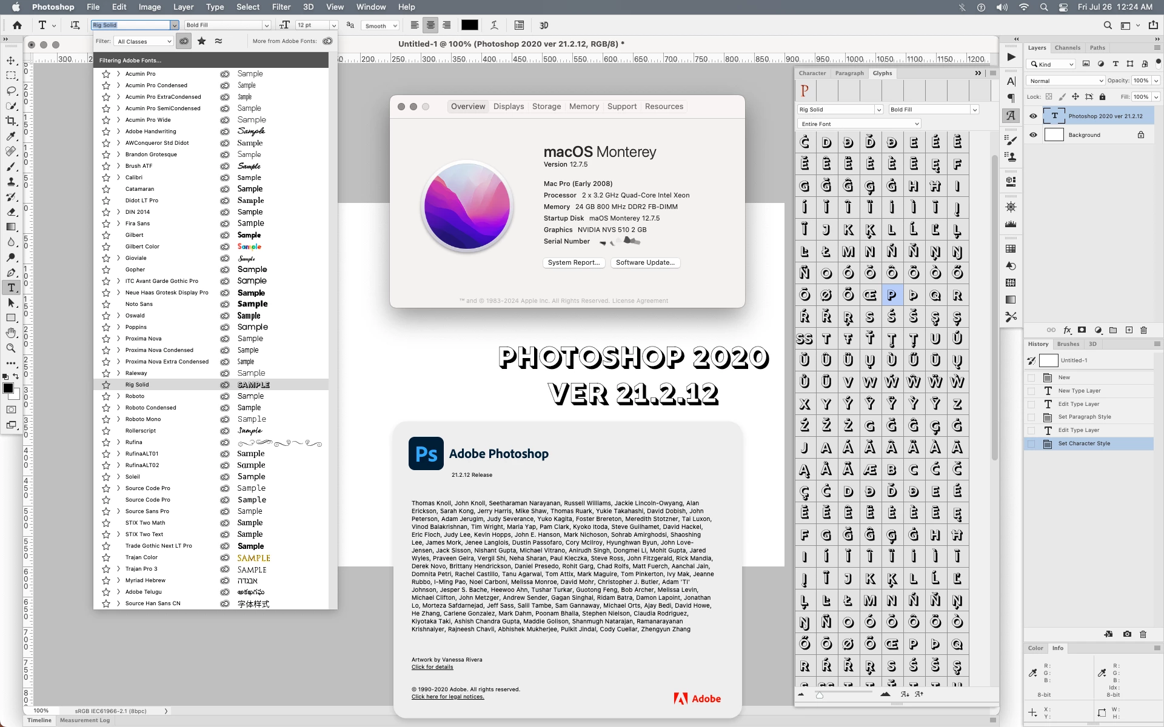Expand the Acumin Pro font family
This screenshot has width=1164, height=727.
click(118, 74)
